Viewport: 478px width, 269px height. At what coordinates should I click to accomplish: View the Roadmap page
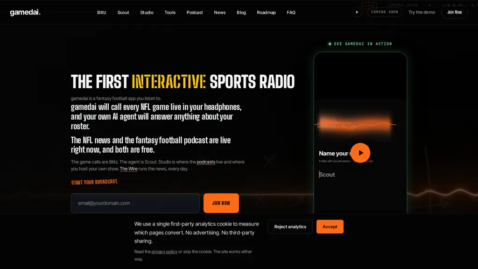coord(266,13)
